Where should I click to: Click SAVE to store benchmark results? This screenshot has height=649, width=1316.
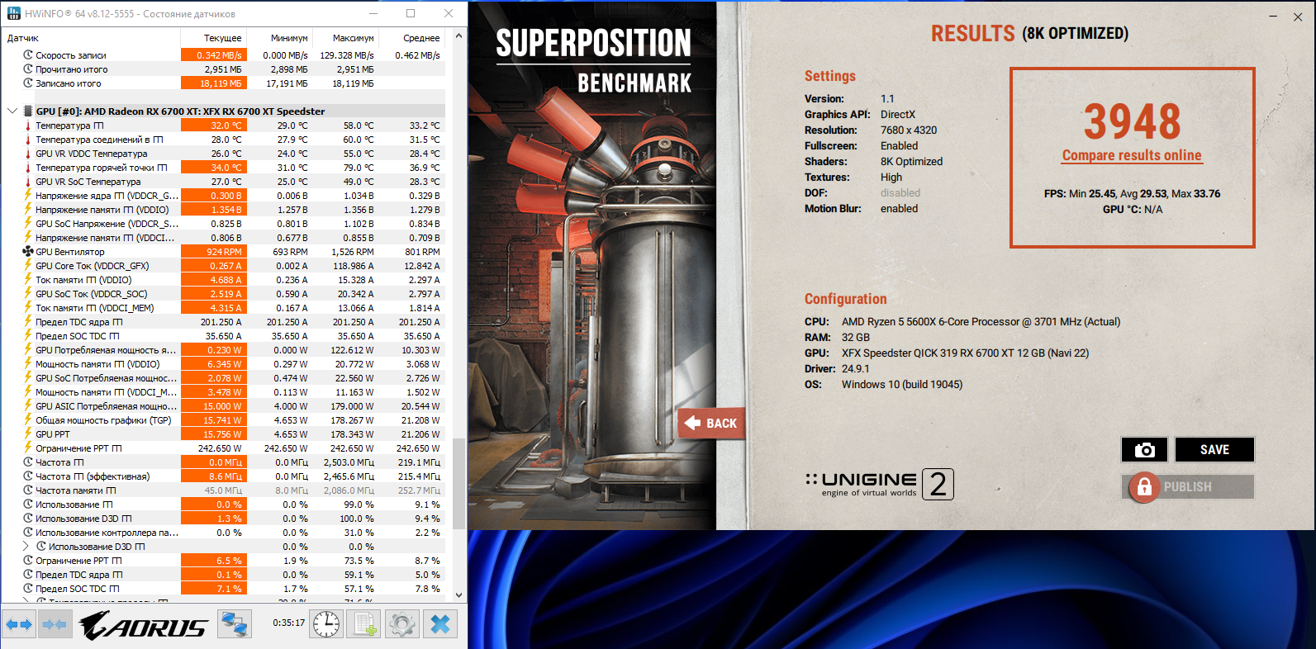(x=1214, y=450)
